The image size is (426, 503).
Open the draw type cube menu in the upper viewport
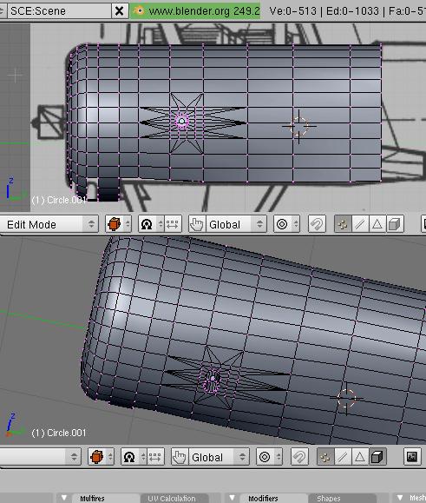118,224
